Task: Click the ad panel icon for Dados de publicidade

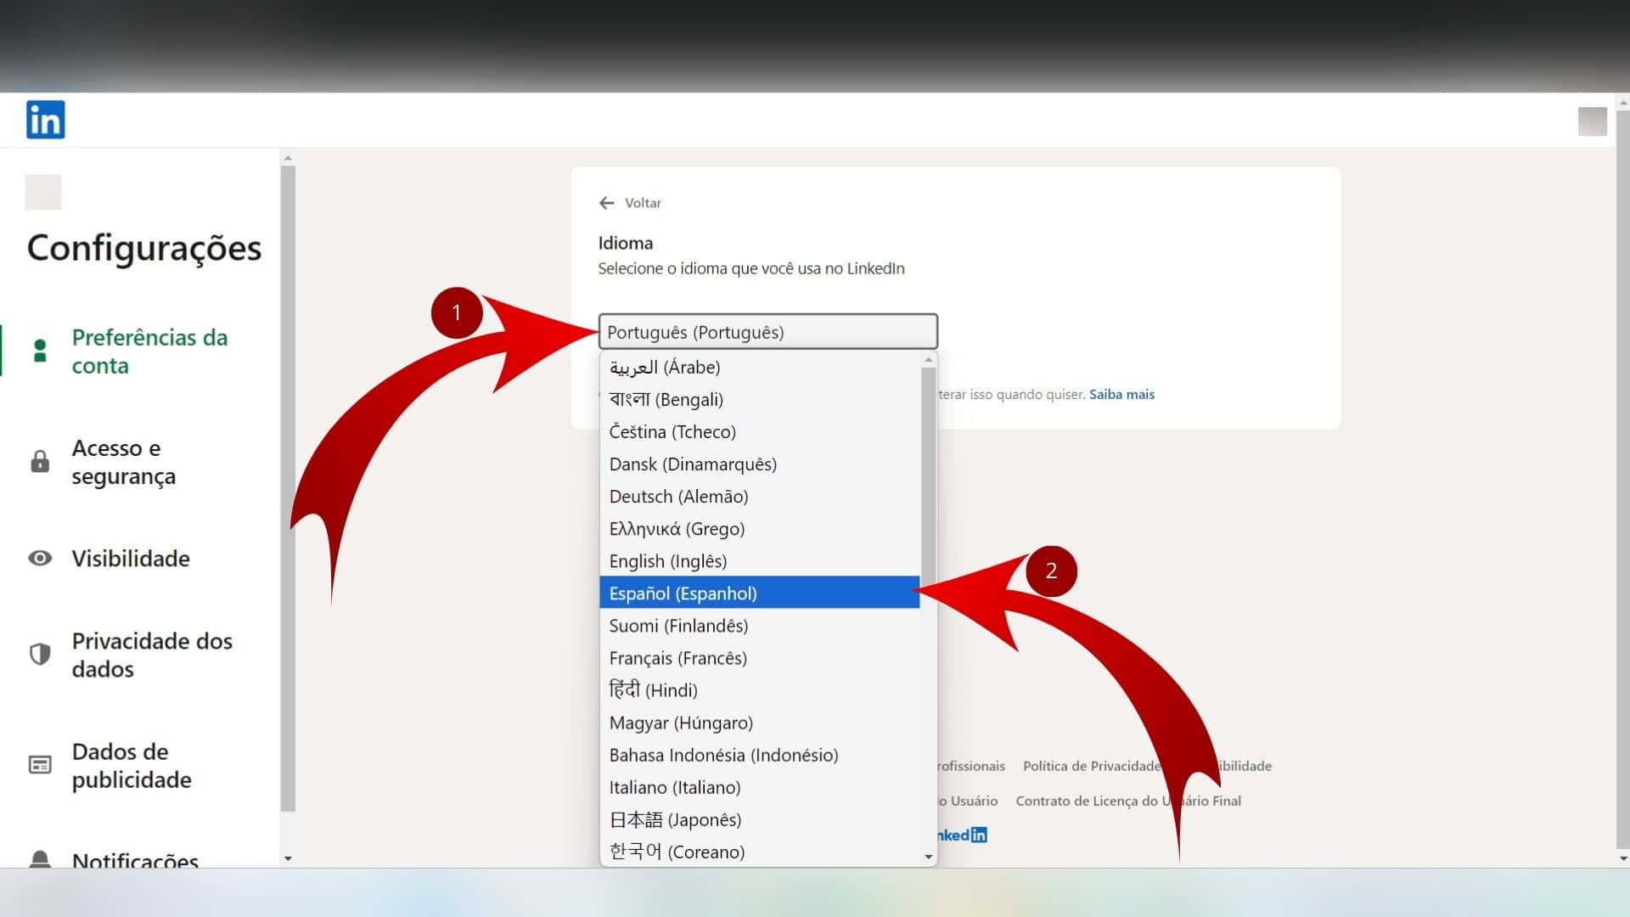Action: (40, 764)
